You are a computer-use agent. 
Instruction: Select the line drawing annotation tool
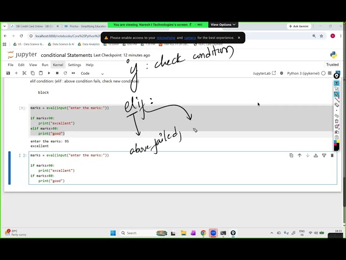[336, 100]
